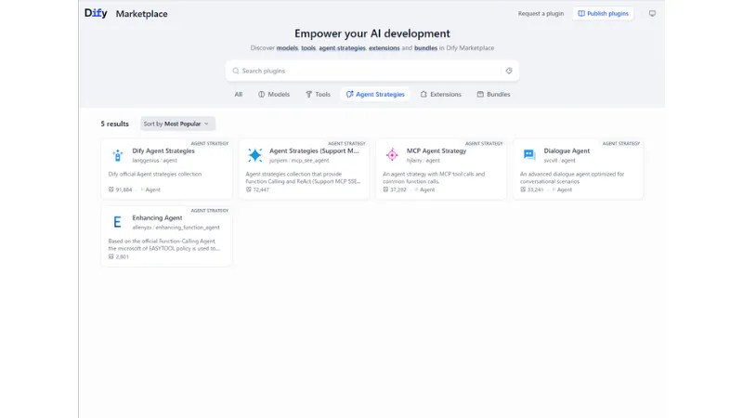Click the Models tab icon
The width and height of the screenshot is (743, 418).
point(262,95)
